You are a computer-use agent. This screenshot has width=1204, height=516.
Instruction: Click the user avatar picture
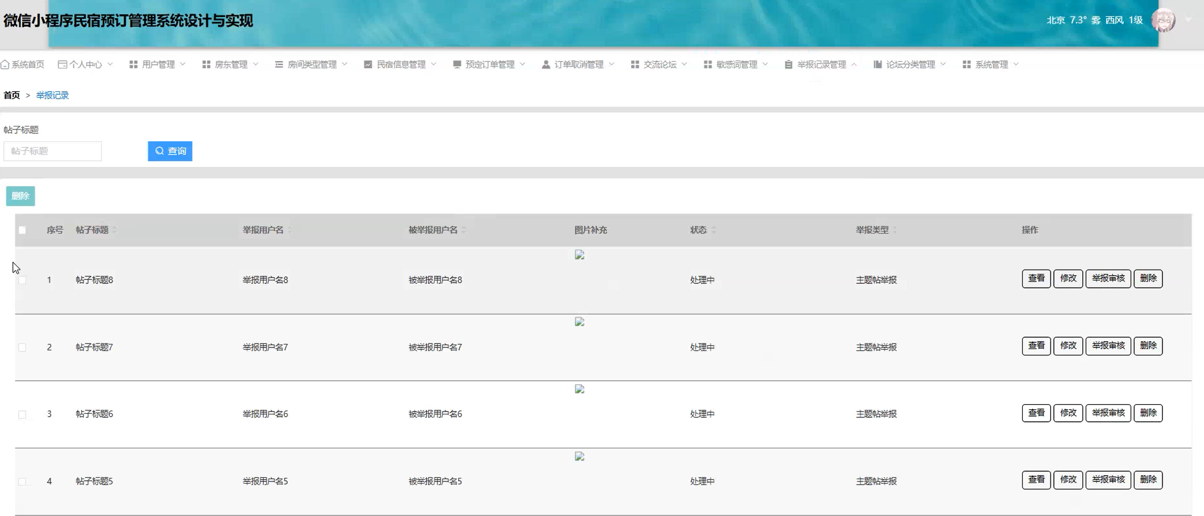[1163, 20]
